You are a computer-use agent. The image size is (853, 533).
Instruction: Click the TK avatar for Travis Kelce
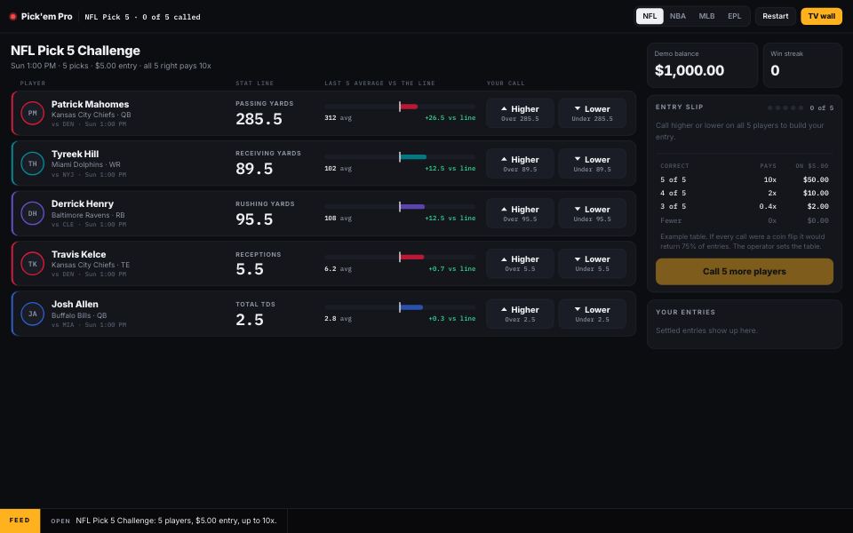tap(33, 264)
